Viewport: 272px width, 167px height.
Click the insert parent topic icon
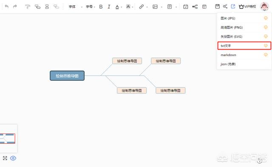(x=56, y=7)
